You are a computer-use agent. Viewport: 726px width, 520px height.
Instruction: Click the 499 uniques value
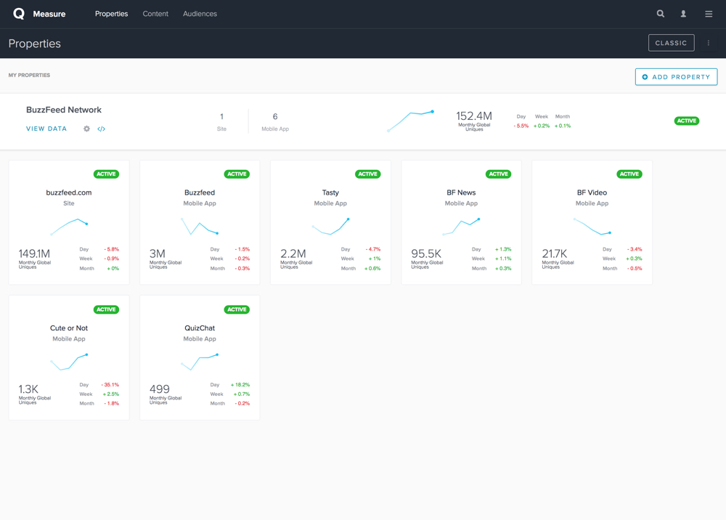point(160,389)
